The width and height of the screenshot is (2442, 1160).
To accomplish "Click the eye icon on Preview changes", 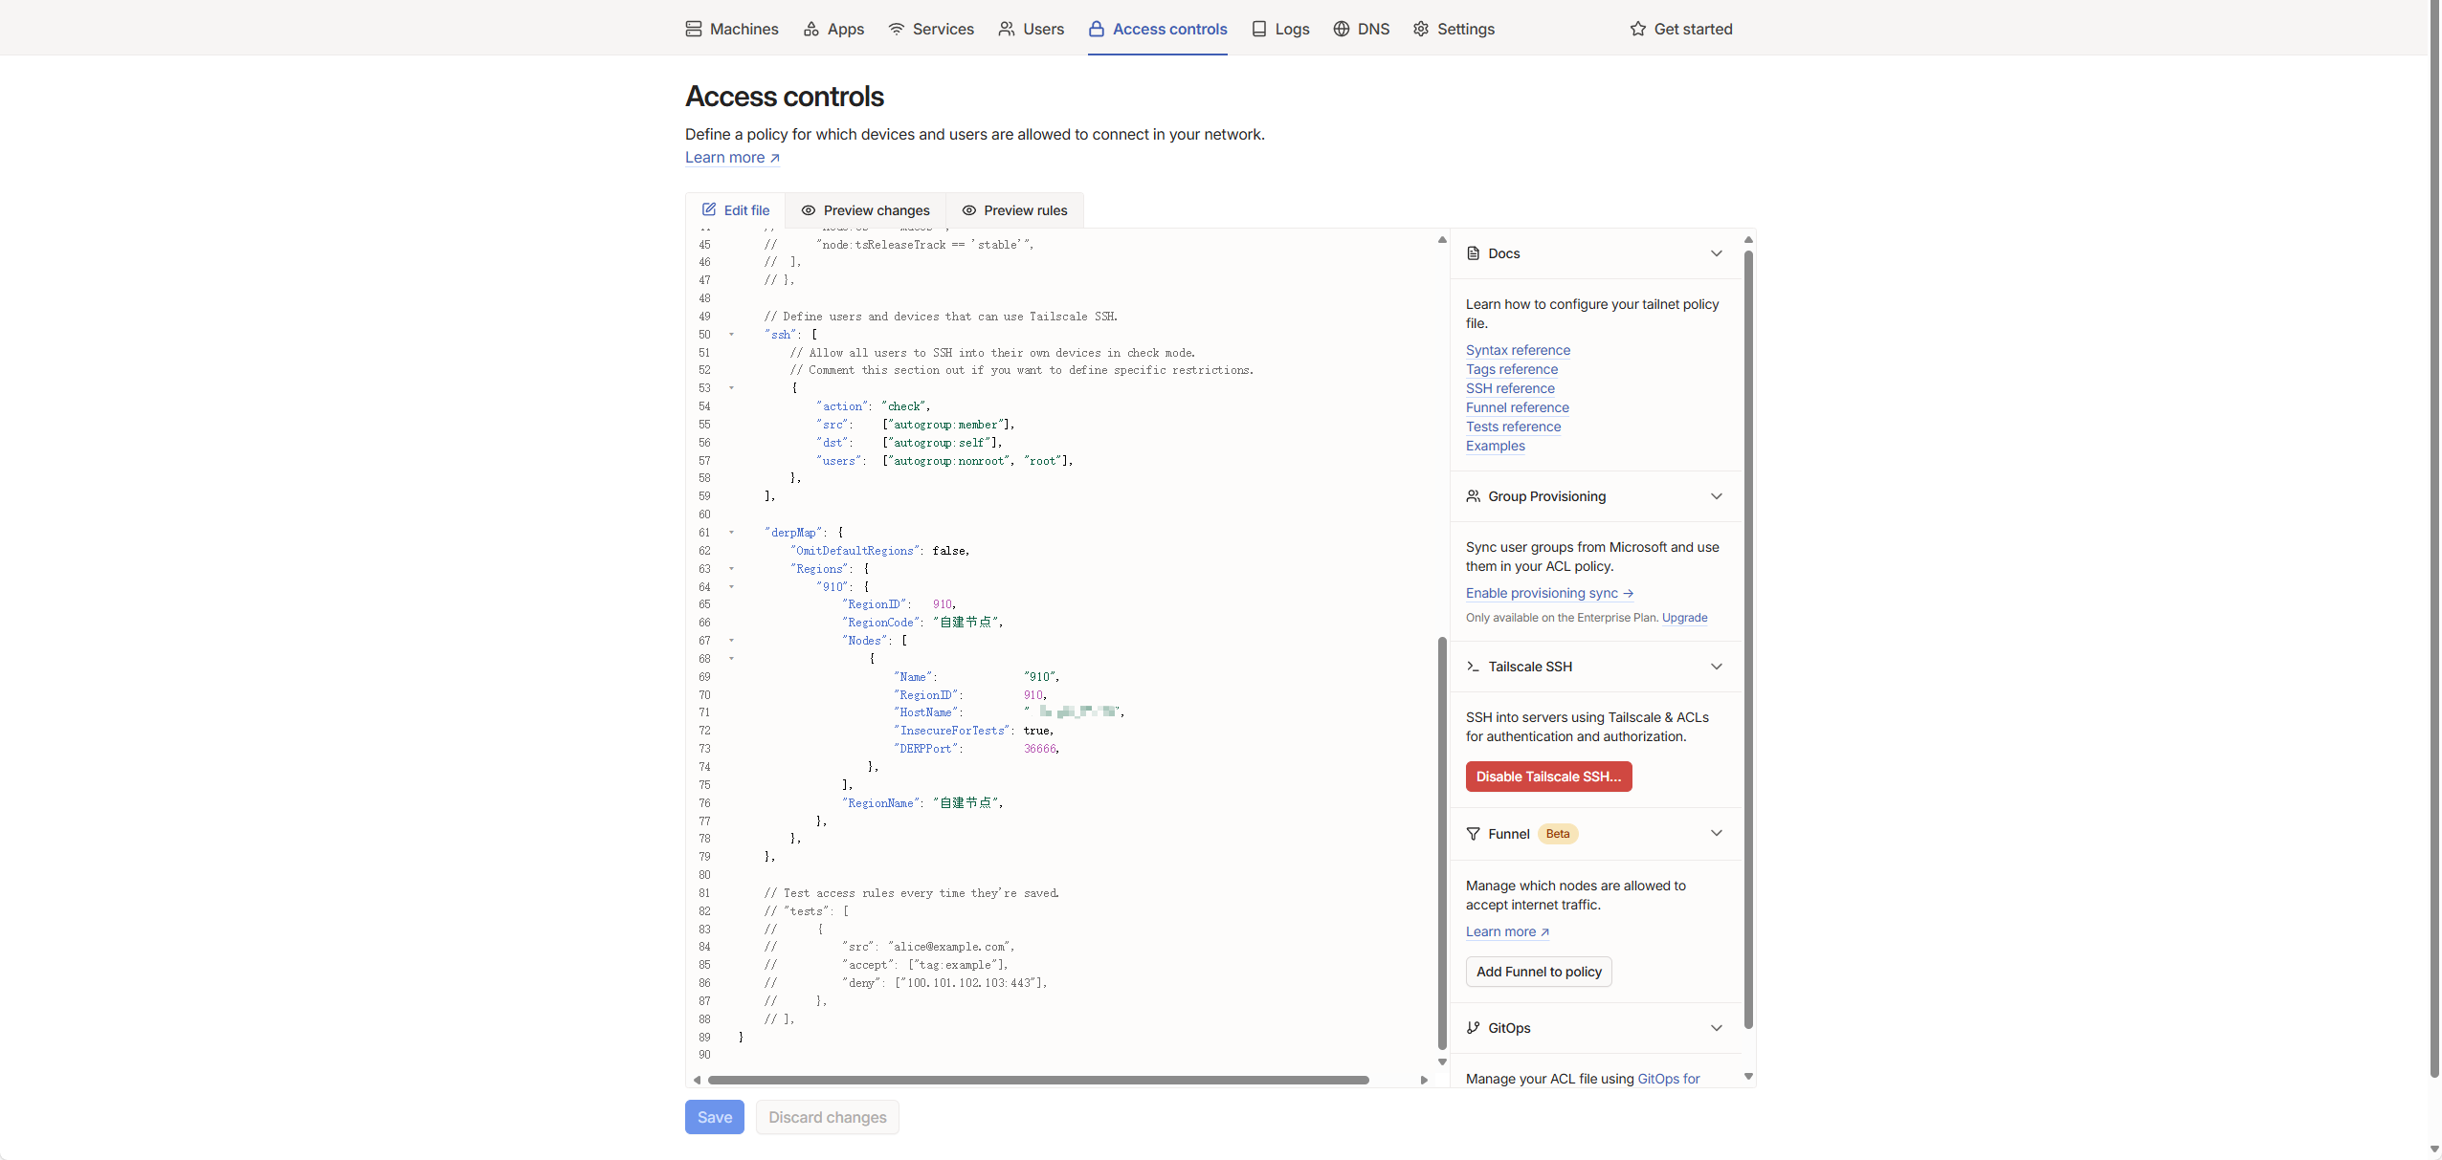I will coord(809,210).
